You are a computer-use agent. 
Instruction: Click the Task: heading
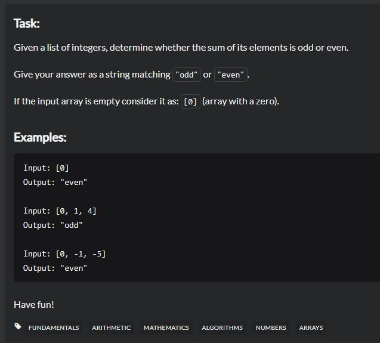coord(27,23)
